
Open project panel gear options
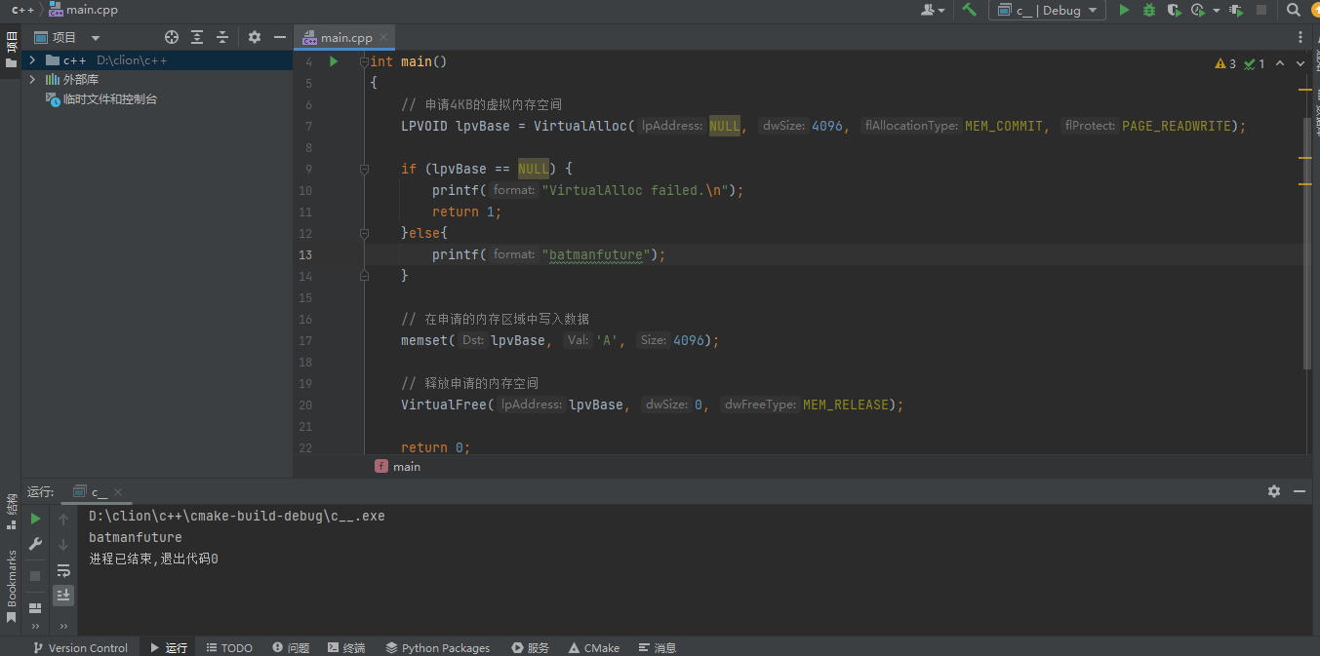click(x=255, y=37)
